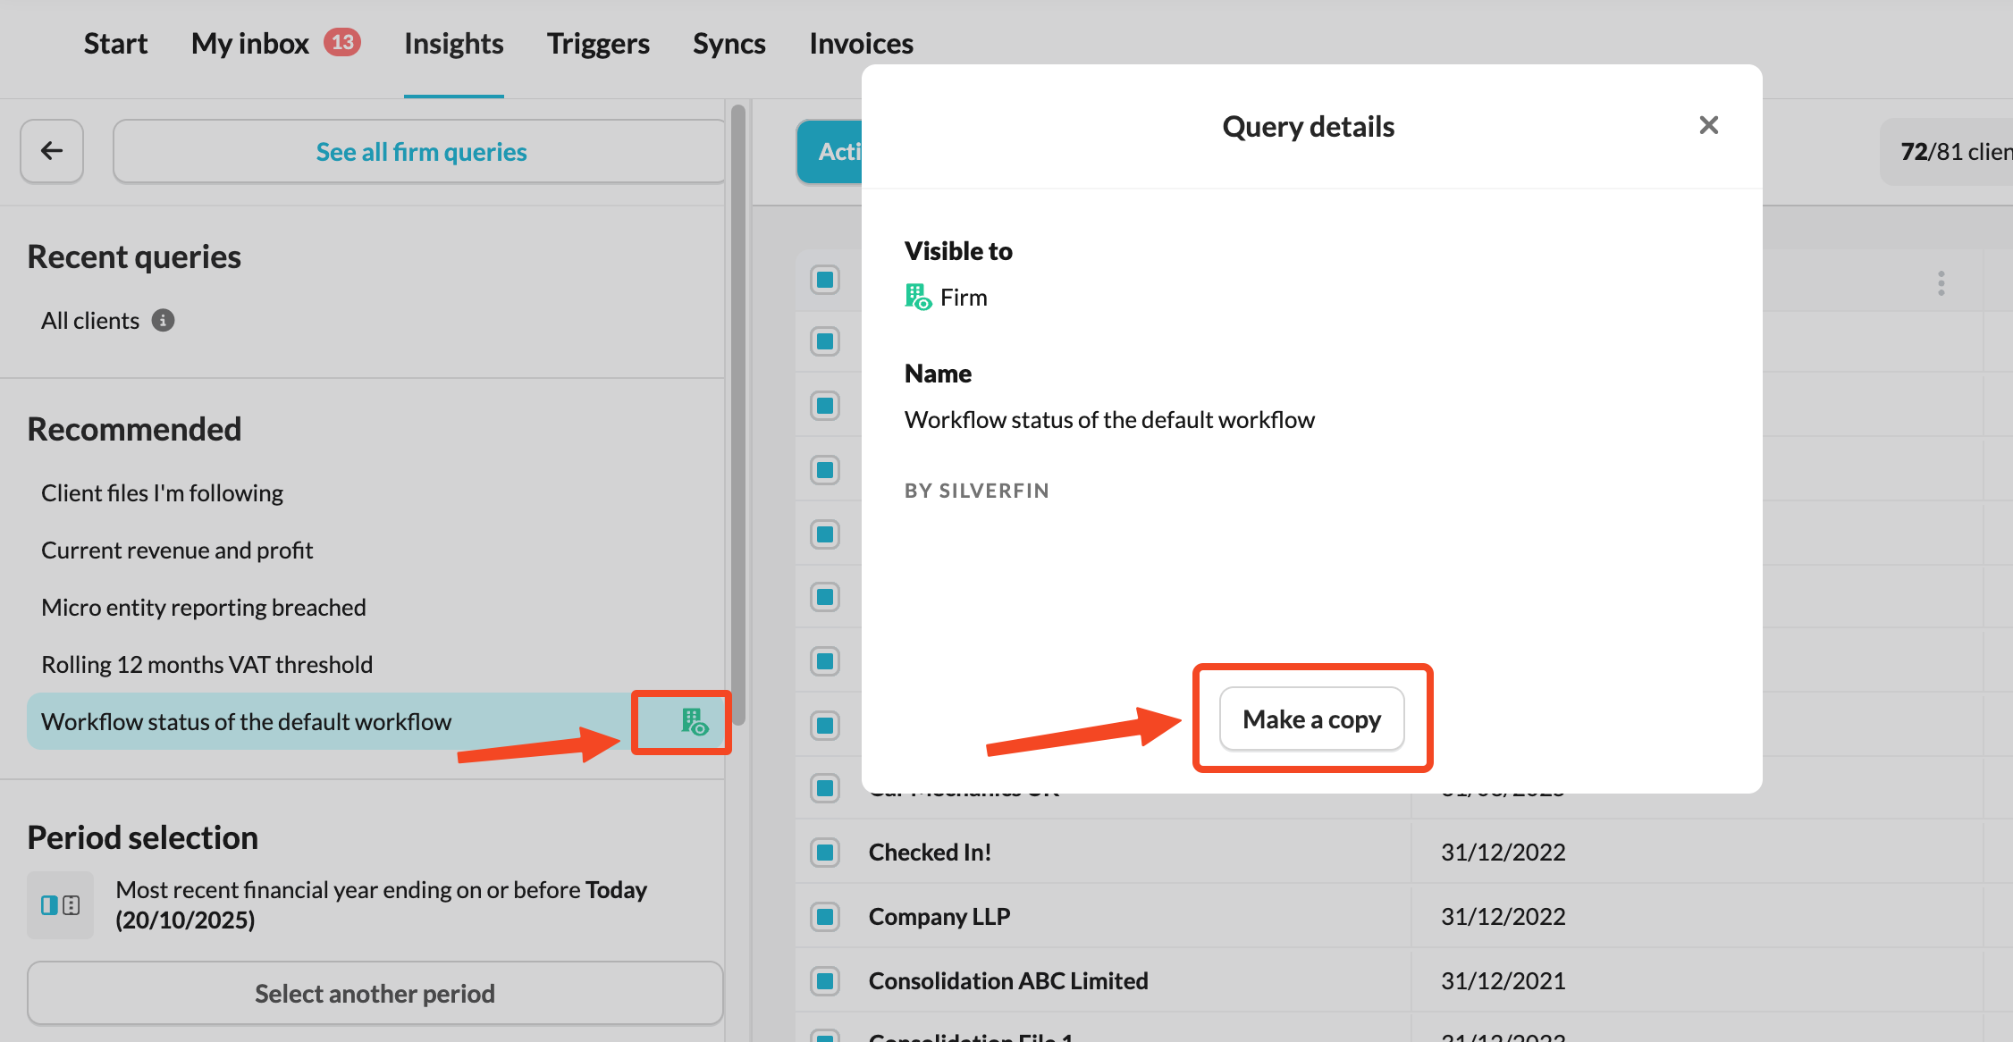Screen dimensions: 2013x1042
Task: Toggle checkbox for Consolidation ABC Limited
Action: coord(824,981)
